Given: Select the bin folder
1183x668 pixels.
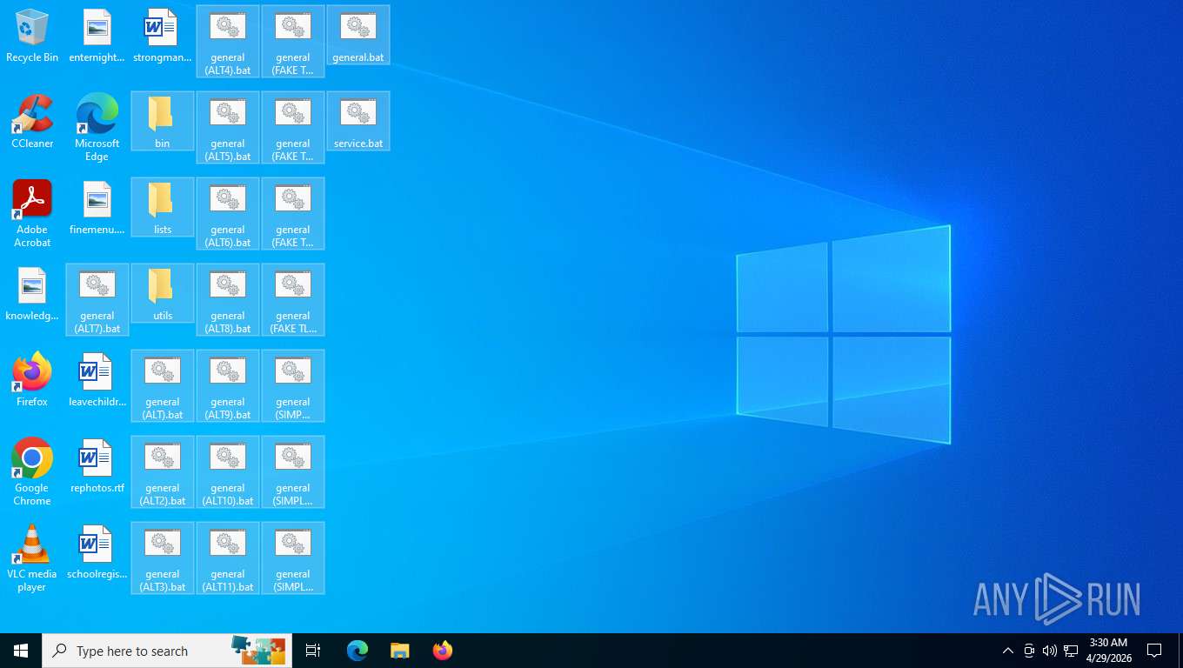Looking at the screenshot, I should [x=163, y=121].
